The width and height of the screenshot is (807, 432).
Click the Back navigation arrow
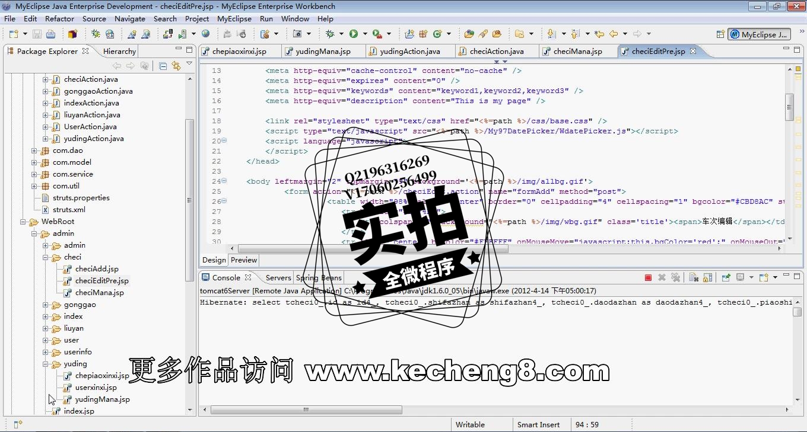614,34
